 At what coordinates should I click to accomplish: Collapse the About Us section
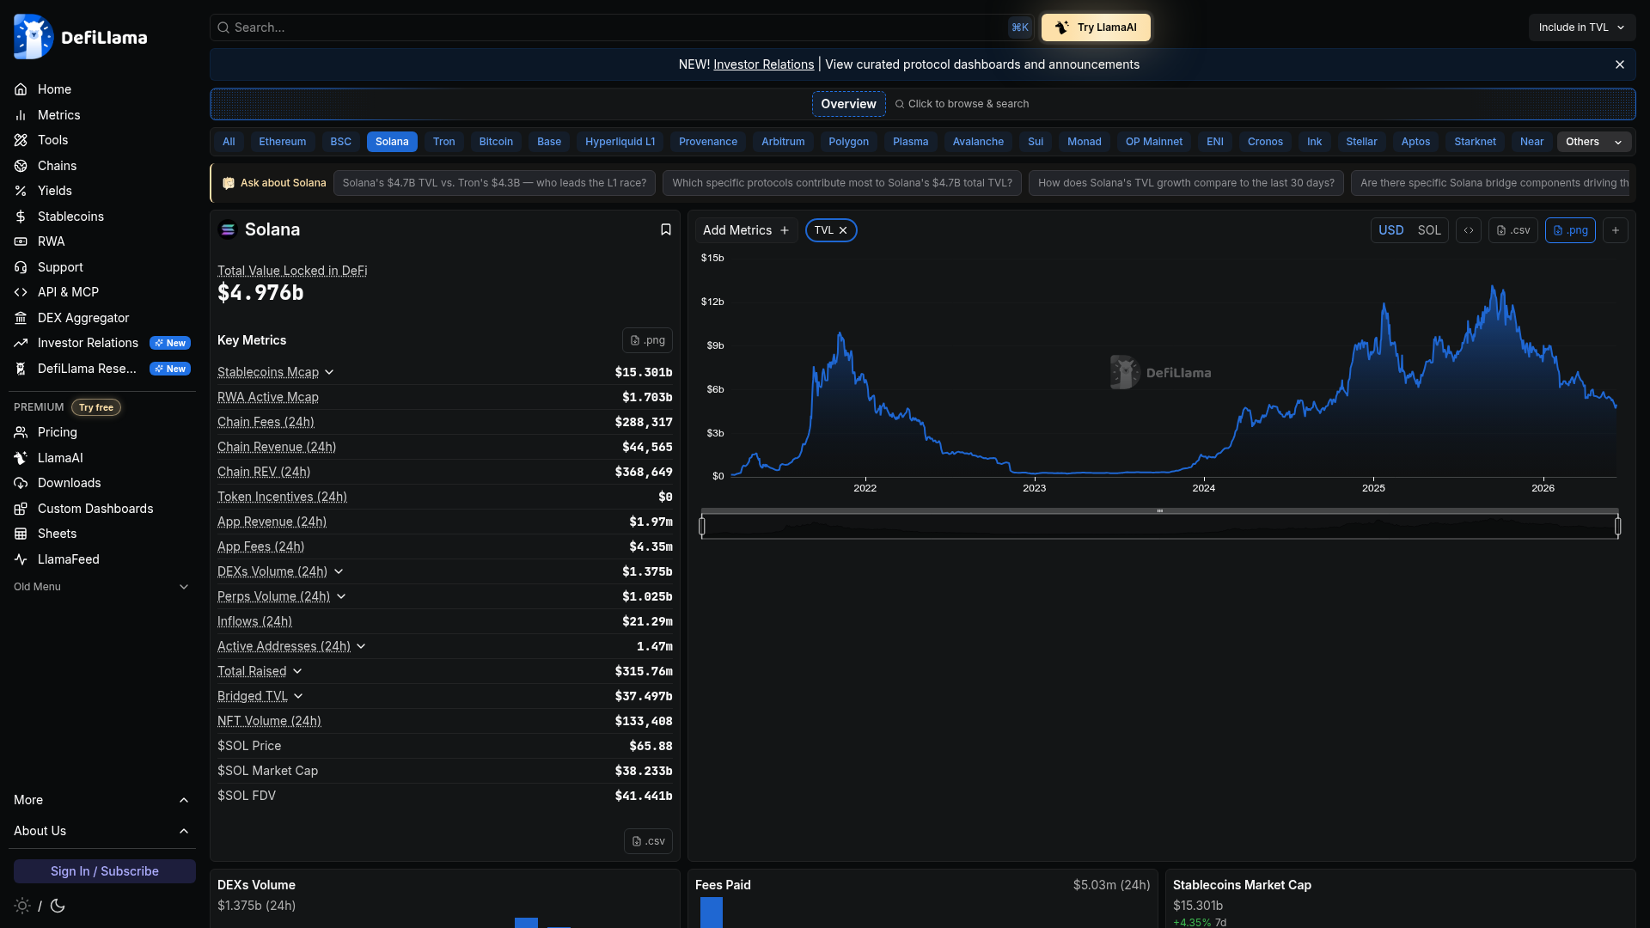click(101, 831)
